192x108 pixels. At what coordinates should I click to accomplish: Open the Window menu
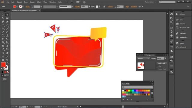coord(52,2)
